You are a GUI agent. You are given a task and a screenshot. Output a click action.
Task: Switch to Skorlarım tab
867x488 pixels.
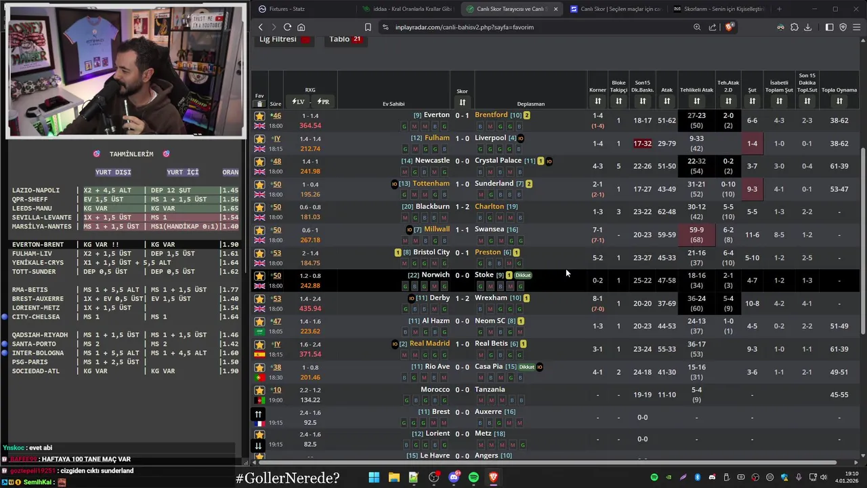[x=719, y=9]
